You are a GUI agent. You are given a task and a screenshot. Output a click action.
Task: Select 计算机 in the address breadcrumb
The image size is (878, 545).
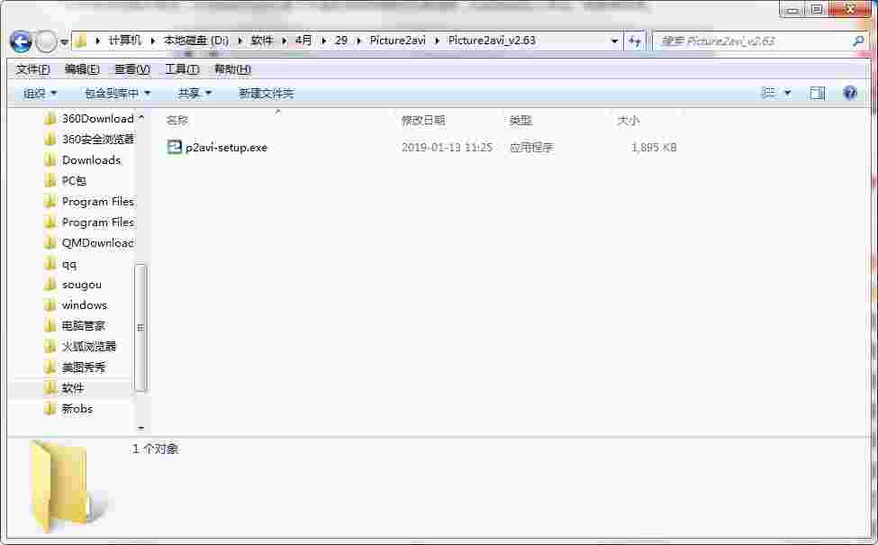tap(125, 41)
